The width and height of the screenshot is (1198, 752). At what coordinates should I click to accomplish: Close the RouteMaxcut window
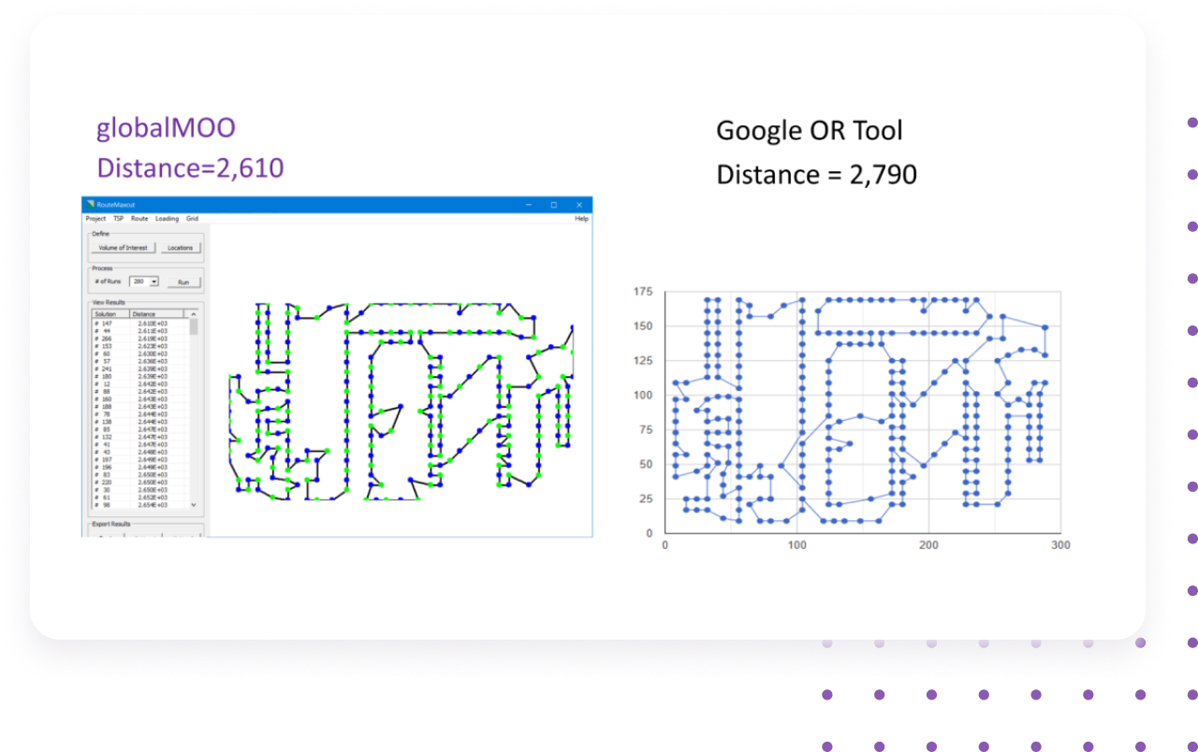pyautogui.click(x=579, y=204)
